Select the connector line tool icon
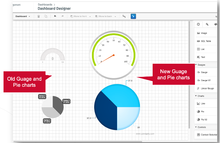The width and height of the screenshot is (220, 143). (x=124, y=16)
